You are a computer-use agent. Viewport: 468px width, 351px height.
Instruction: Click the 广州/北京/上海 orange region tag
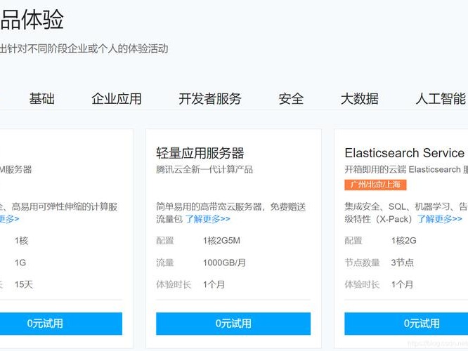tap(375, 185)
